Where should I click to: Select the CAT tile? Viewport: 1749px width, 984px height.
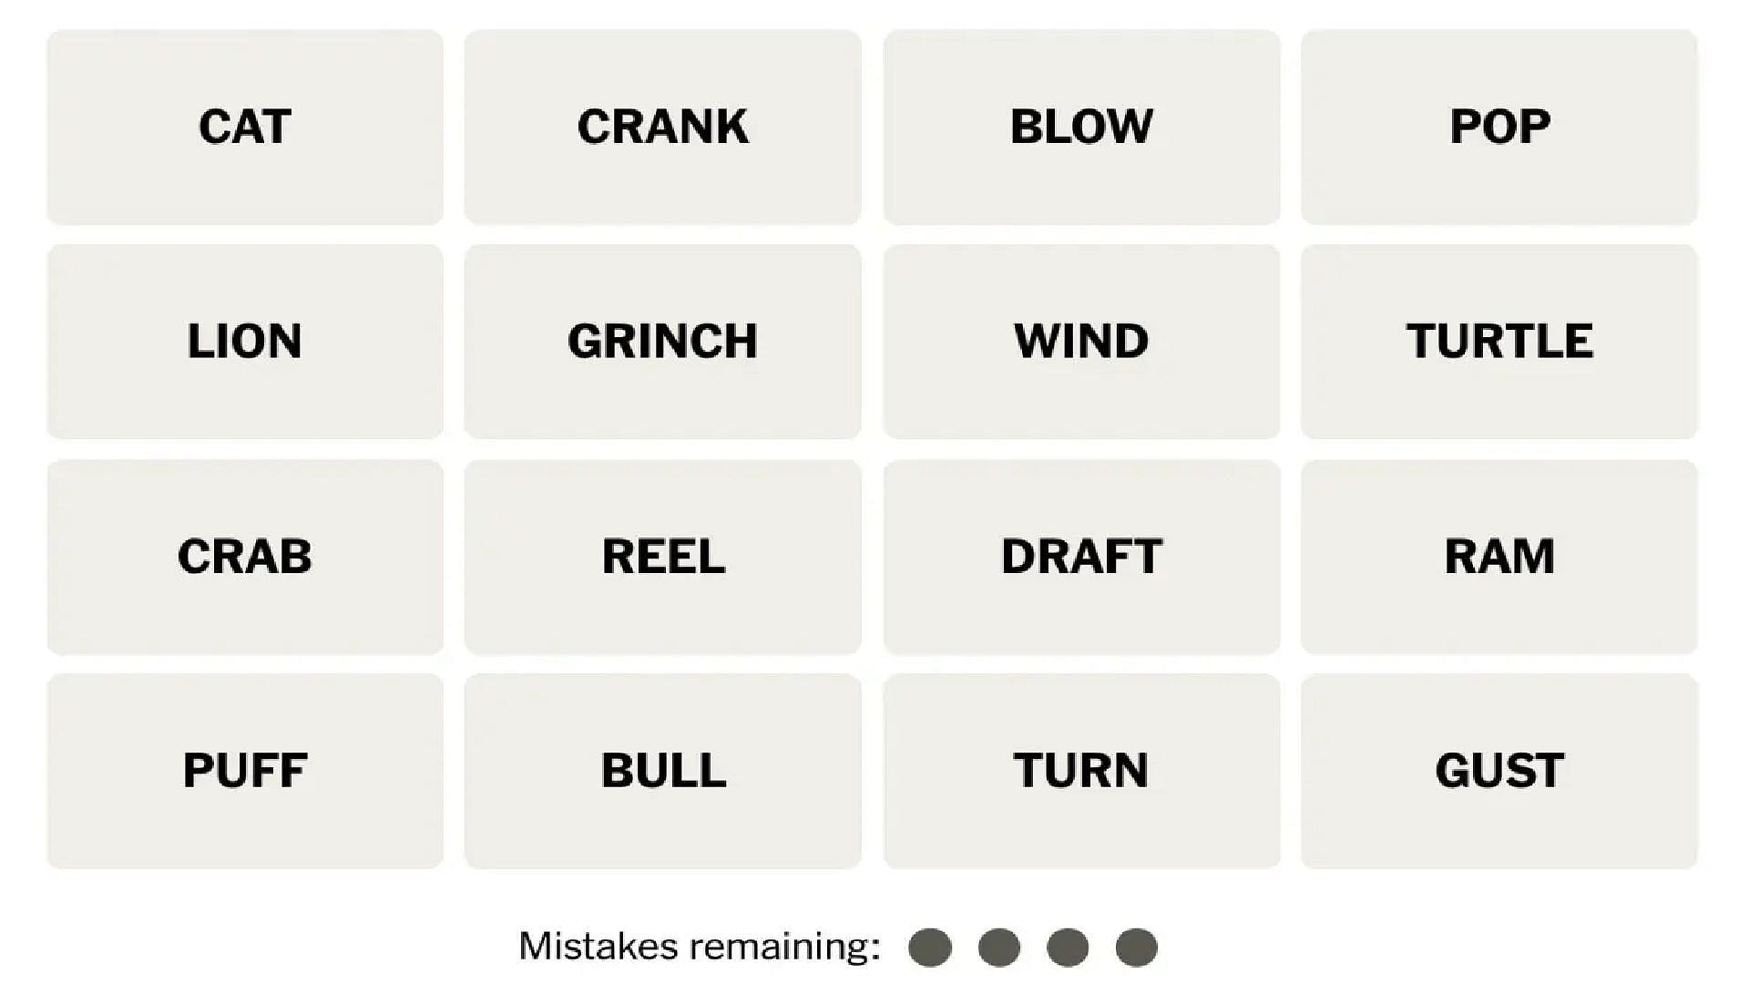(x=245, y=125)
